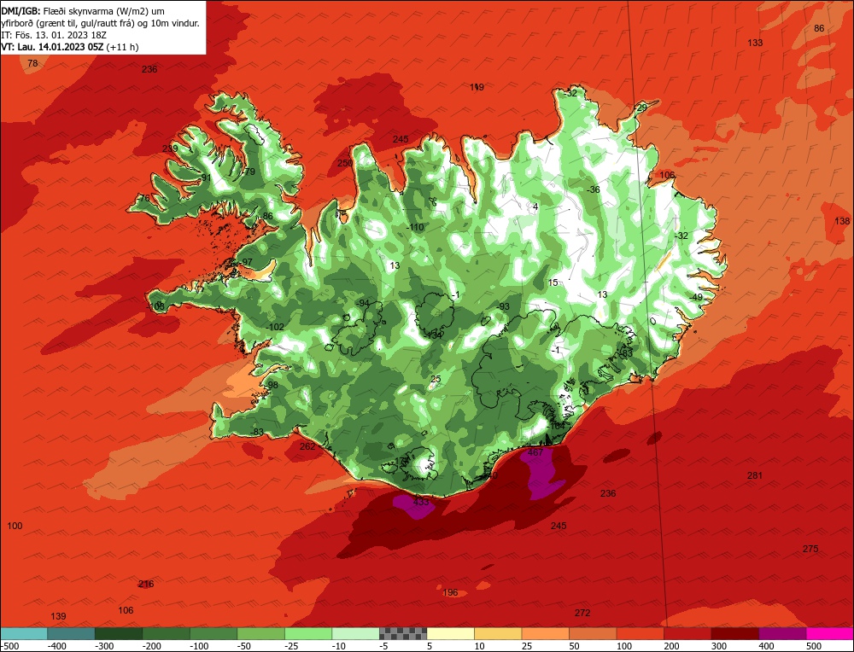The height and width of the screenshot is (652, 854).
Task: Click the light teal -500 to -400 legend swatch
Action: pos(24,633)
